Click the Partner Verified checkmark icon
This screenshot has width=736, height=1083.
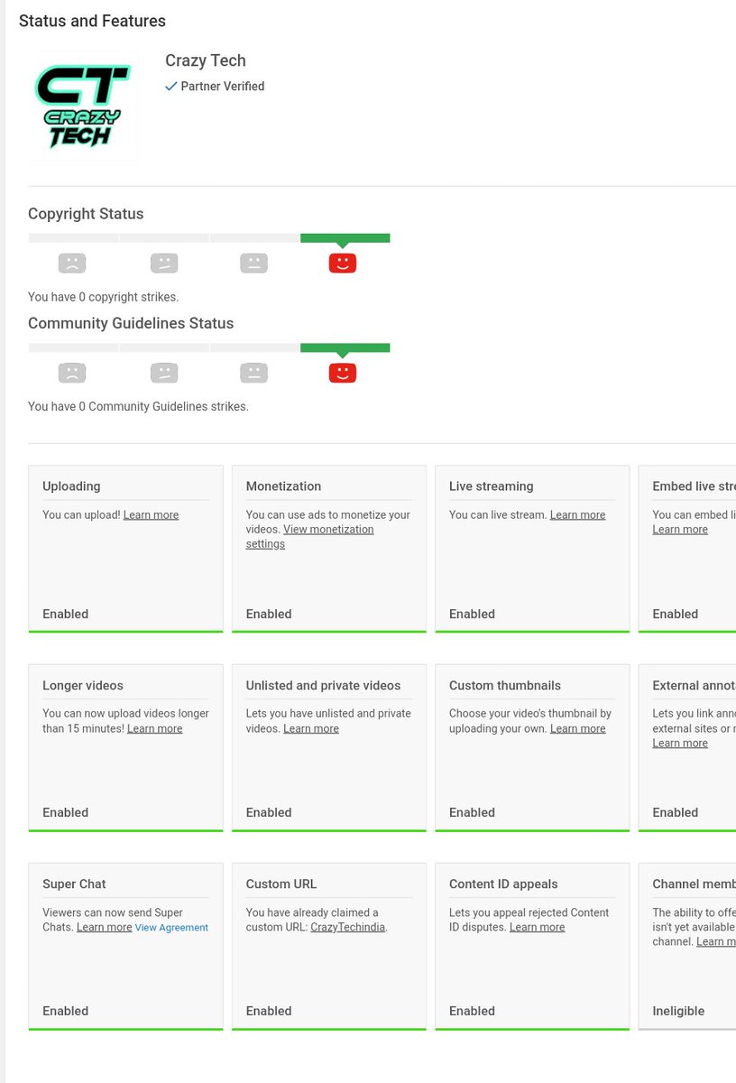coord(171,87)
